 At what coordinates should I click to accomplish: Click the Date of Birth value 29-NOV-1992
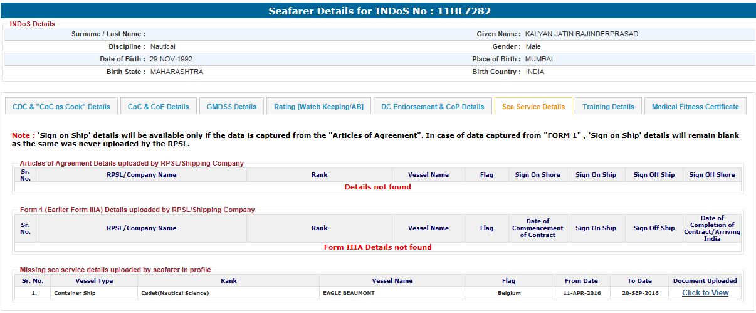tap(171, 60)
